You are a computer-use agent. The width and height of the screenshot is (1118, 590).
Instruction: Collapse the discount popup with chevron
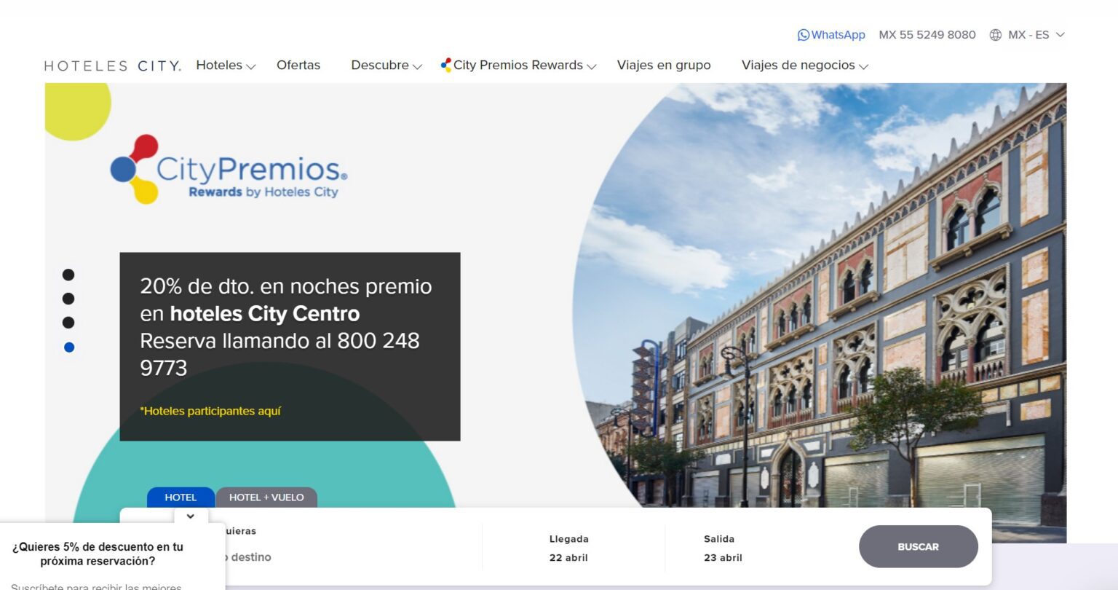click(191, 516)
